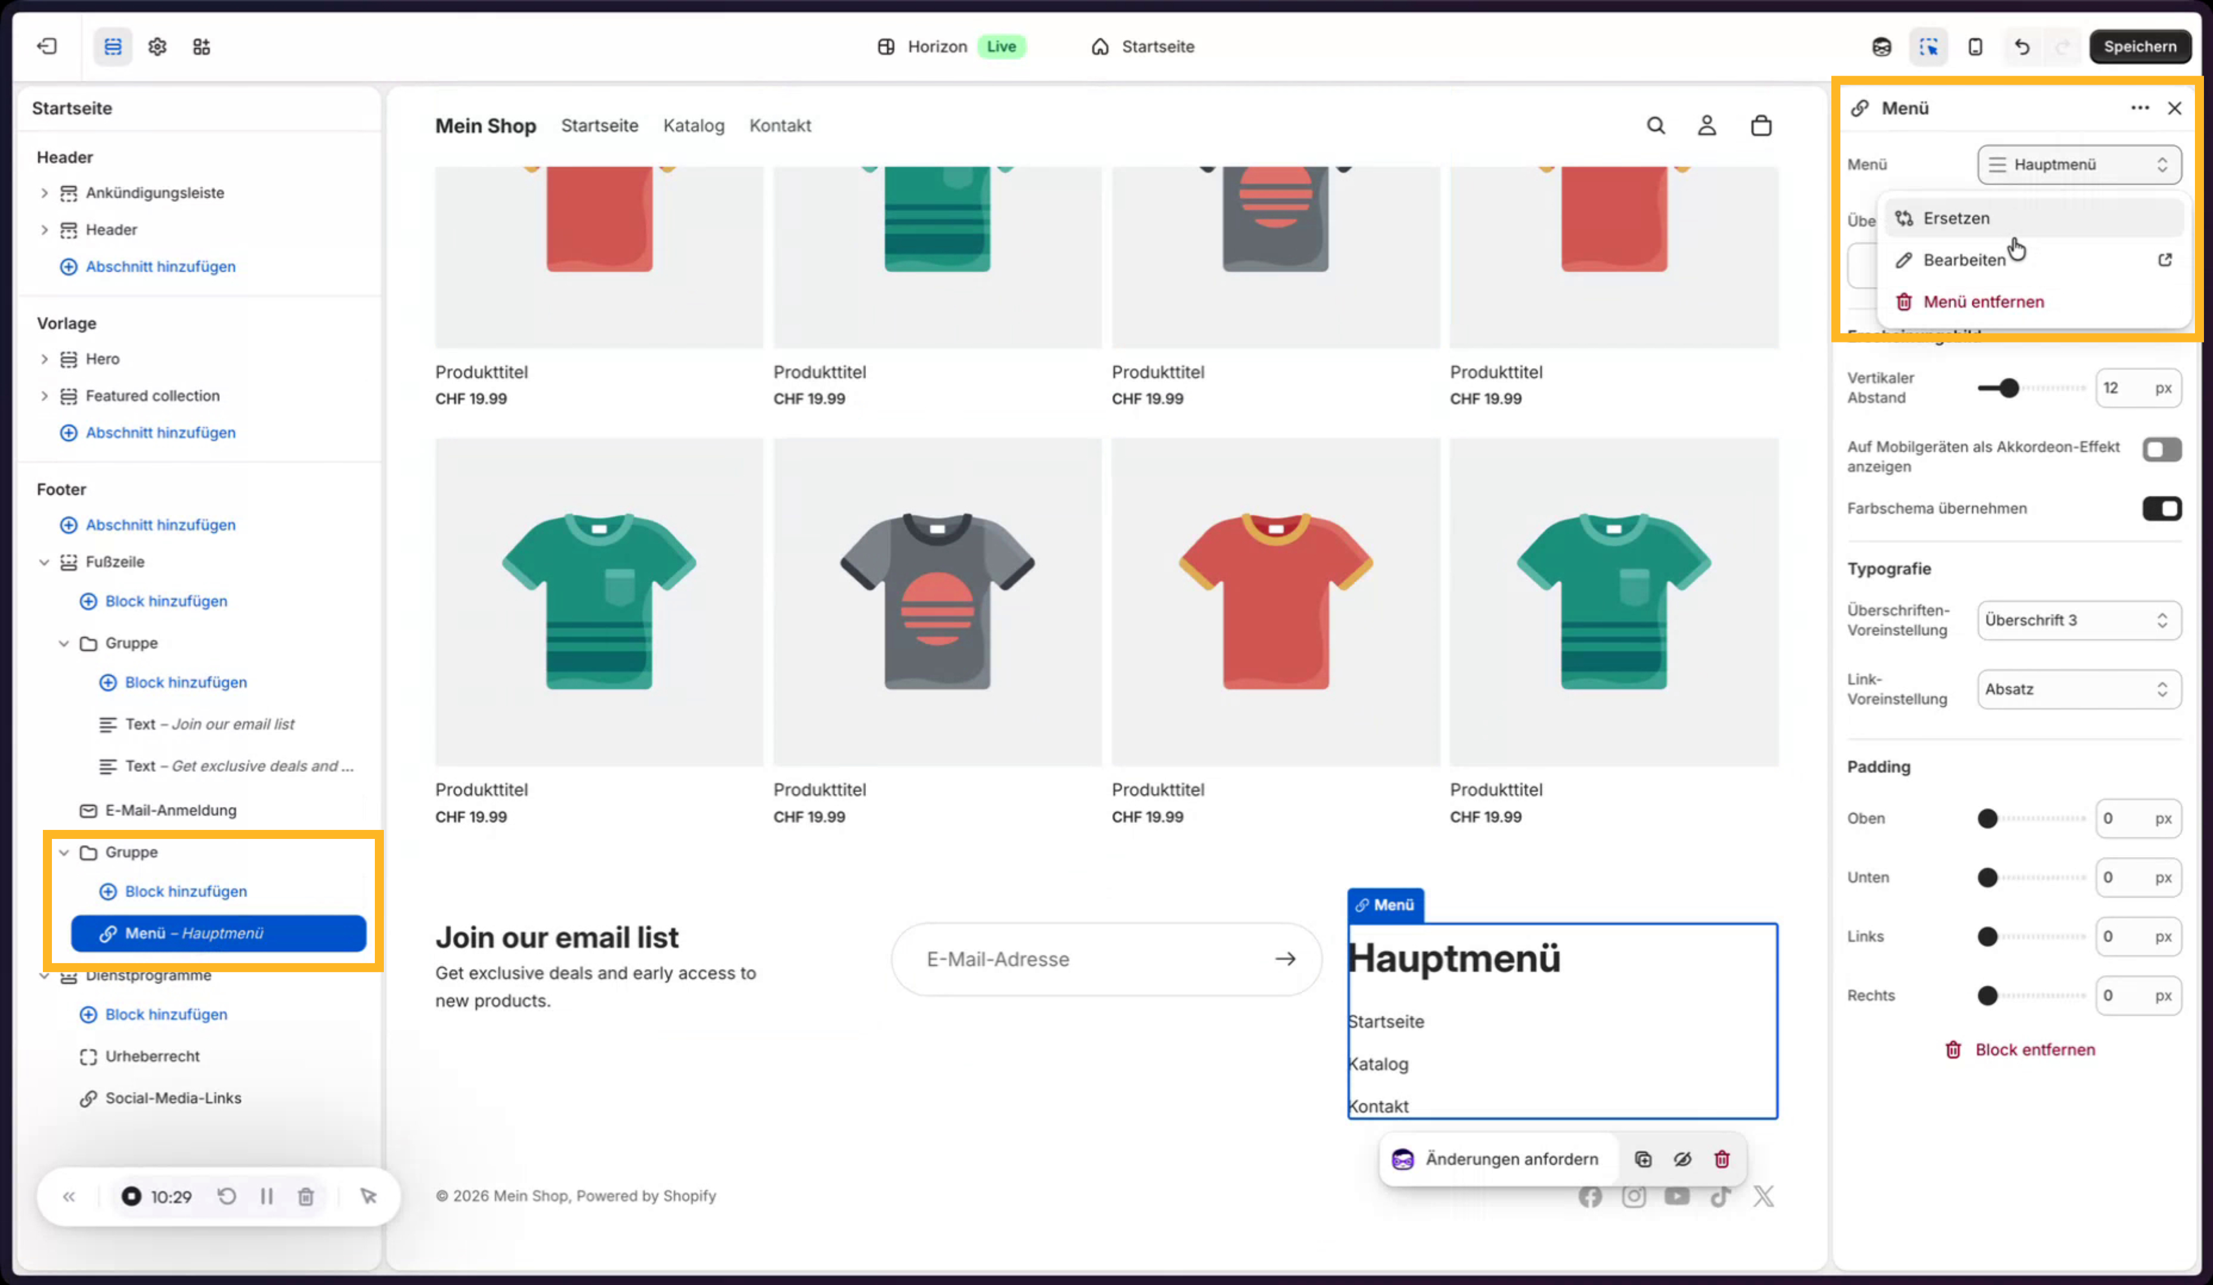The image size is (2213, 1285).
Task: Click the hide block eye icon in the floating toolbar
Action: pos(1682,1160)
